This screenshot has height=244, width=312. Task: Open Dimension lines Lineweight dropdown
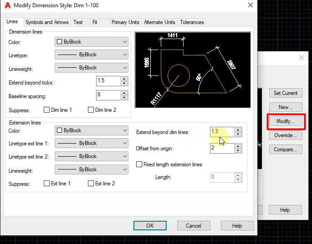tap(92, 68)
